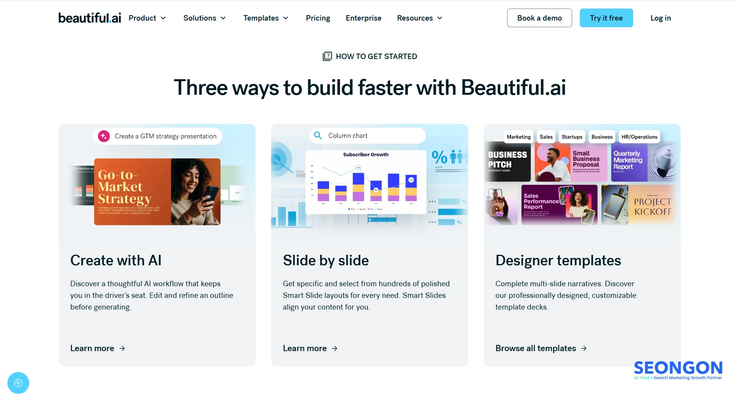
Task: Expand the Solutions dropdown menu
Action: coord(205,18)
